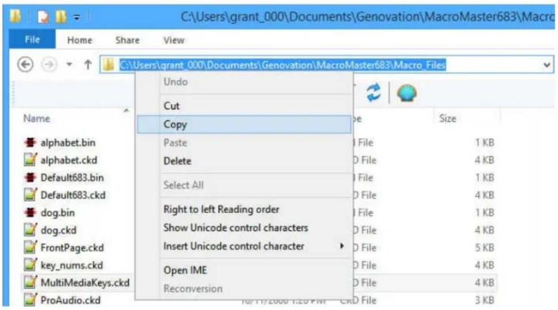
Task: Select the Default683.ckd file
Action: coord(73,195)
